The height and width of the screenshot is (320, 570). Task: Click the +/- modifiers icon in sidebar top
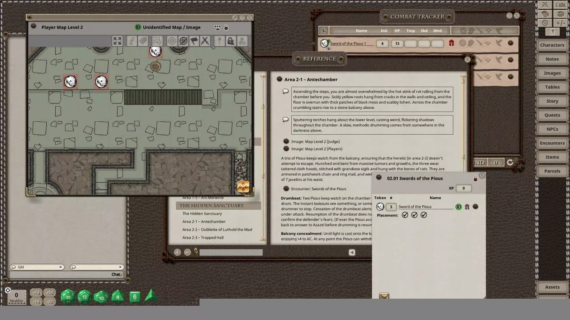pos(560,23)
